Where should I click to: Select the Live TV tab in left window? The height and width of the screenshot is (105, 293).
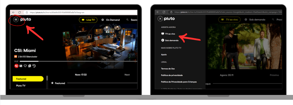point(88,20)
